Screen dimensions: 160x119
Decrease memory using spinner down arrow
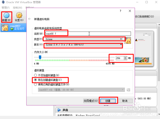point(125,59)
